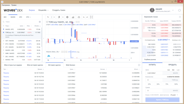Set amount to 75% button
Screen dimensions: 184x104
point(167,84)
